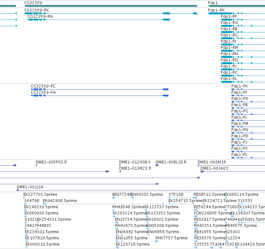The width and height of the screenshot is (265, 249).
Task: Select the Pdp1-RG transcript label
Action: click(x=229, y=35)
